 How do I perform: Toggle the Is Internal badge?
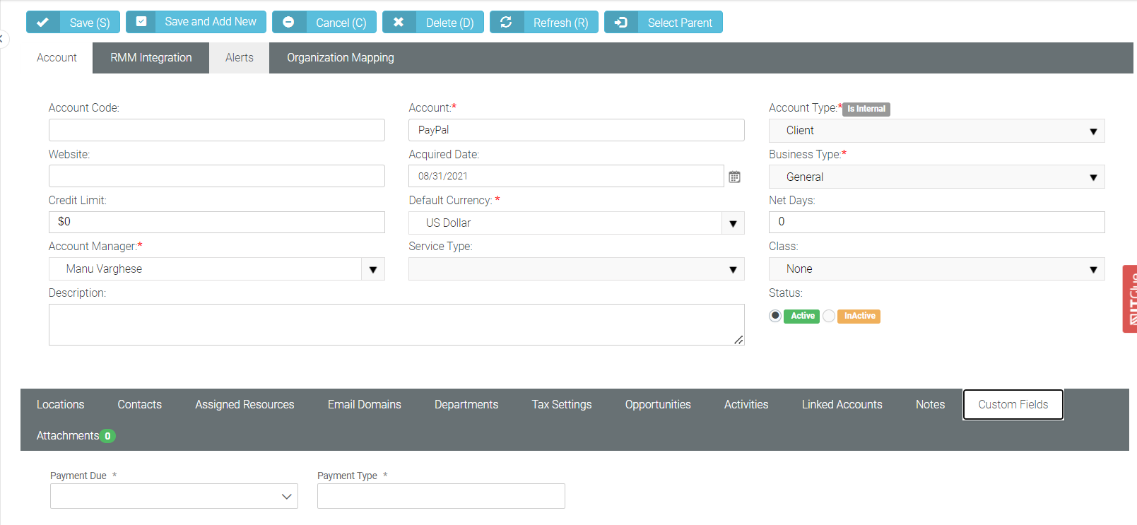coord(866,109)
